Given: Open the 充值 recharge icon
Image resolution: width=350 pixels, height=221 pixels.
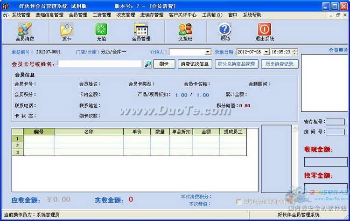Looking at the screenshot, I should click(101, 32).
